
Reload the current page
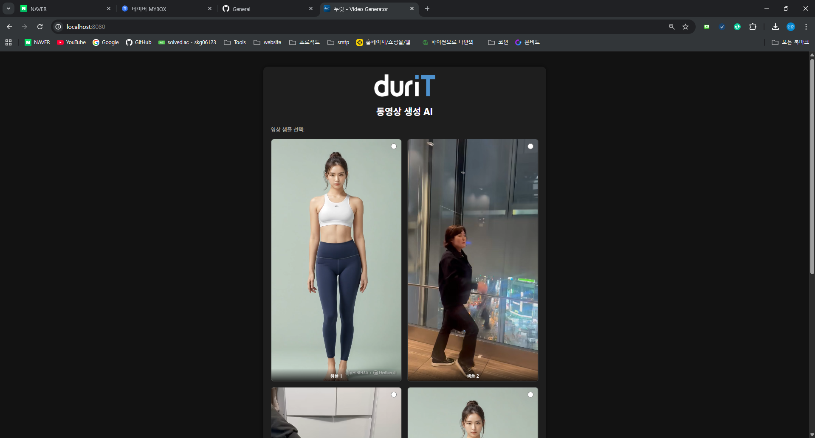tap(40, 27)
